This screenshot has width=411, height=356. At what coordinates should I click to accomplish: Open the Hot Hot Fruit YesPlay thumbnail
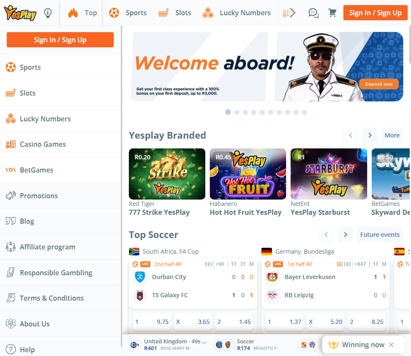(248, 174)
